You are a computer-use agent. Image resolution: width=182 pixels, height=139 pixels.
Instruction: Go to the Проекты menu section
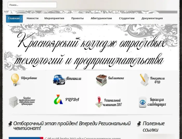click(x=77, y=18)
